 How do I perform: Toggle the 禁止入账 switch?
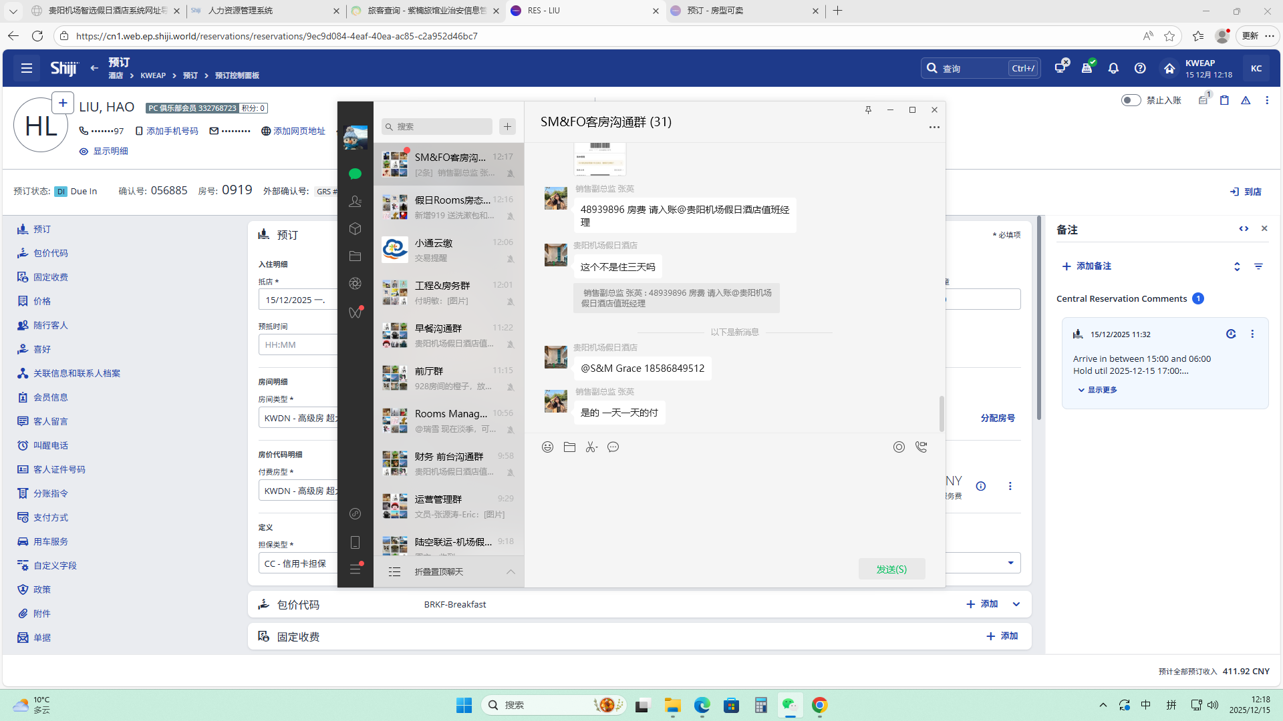click(x=1131, y=100)
